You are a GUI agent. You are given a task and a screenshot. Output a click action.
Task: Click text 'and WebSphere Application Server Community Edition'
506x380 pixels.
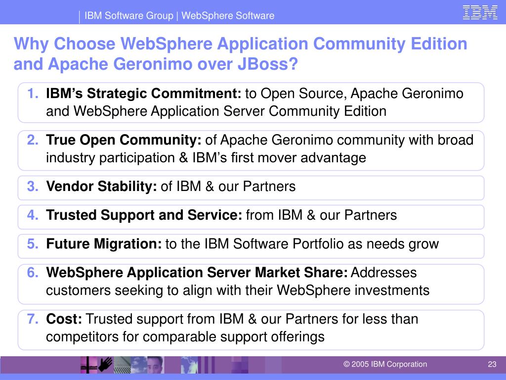216,111
